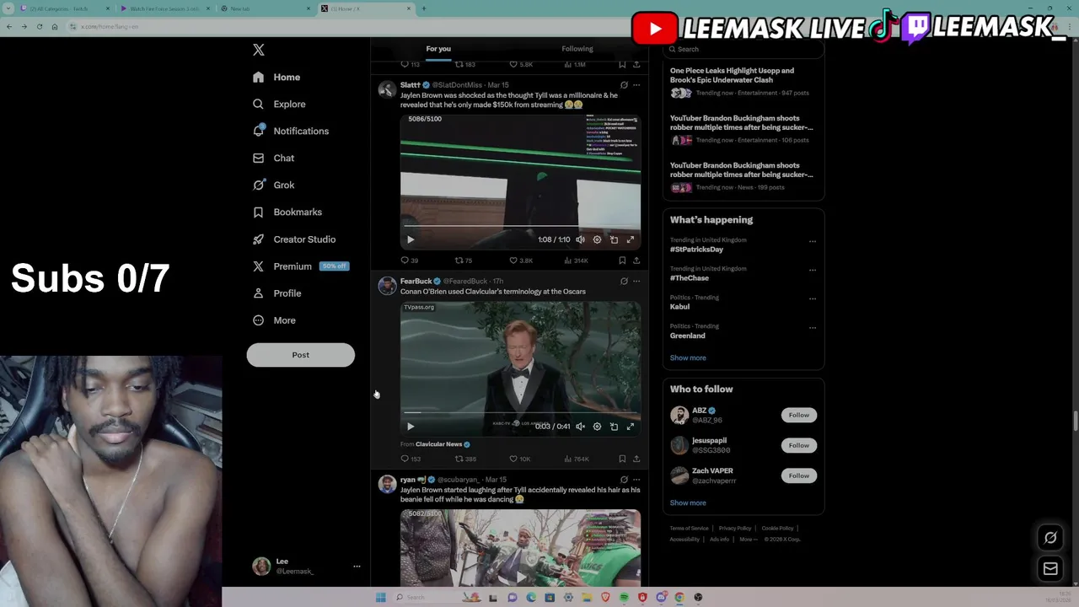Click Grok icon on Slatt's post
1079x607 pixels.
pyautogui.click(x=624, y=85)
